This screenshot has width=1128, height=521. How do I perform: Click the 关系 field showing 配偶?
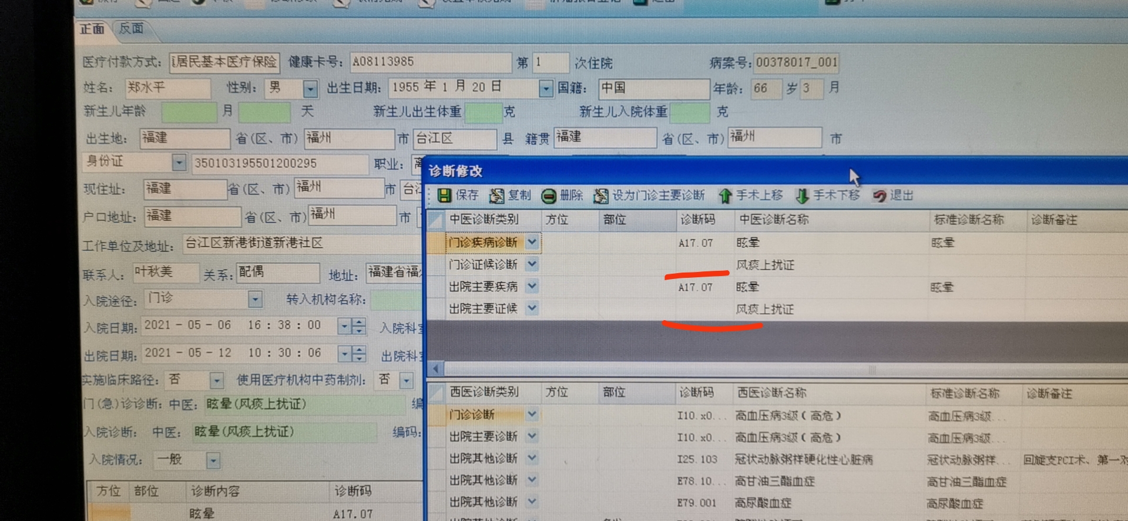[278, 273]
